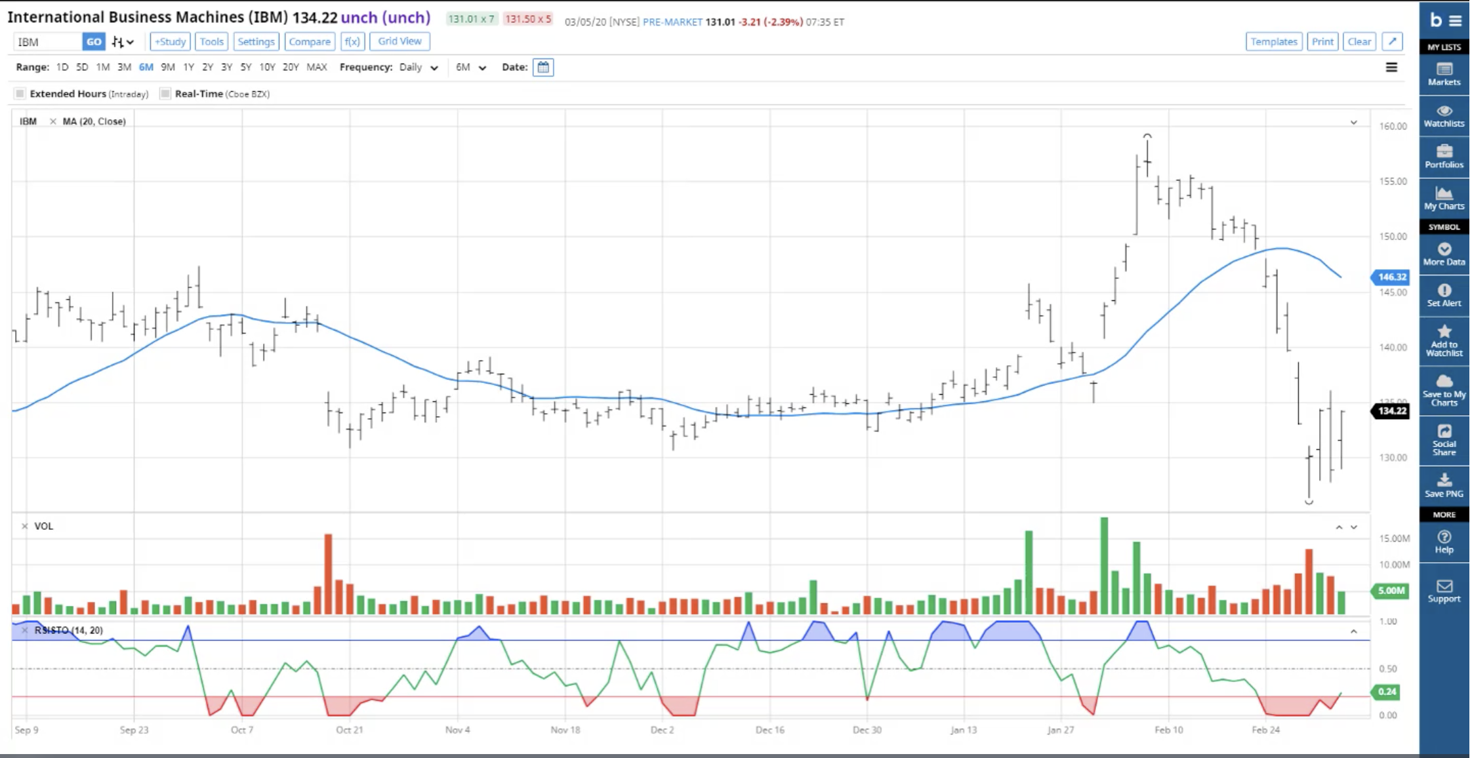Open the Templates dialog
The width and height of the screenshot is (1472, 758).
(1273, 41)
